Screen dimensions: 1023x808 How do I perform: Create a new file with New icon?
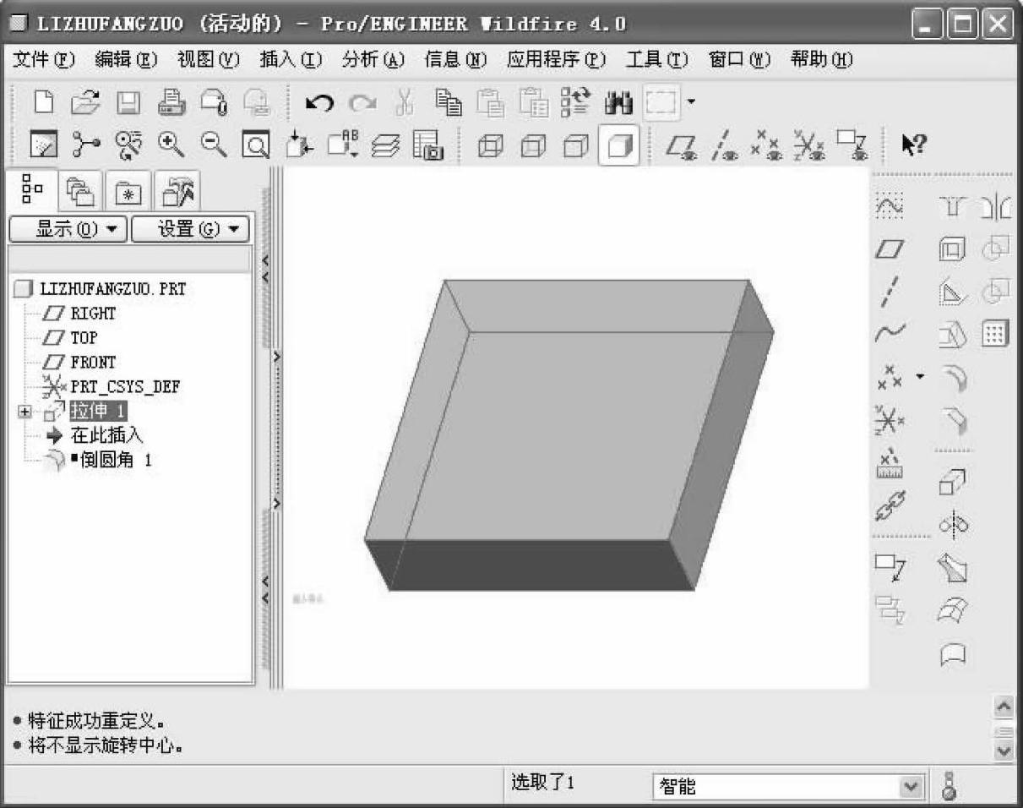tap(43, 103)
